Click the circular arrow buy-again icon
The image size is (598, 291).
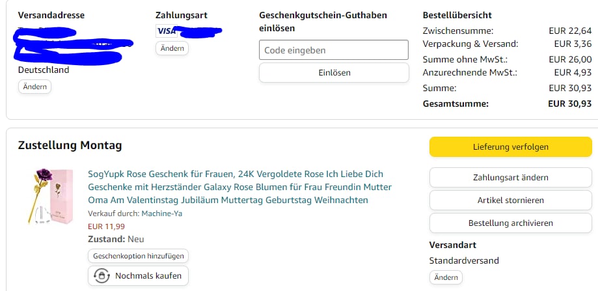click(x=102, y=275)
